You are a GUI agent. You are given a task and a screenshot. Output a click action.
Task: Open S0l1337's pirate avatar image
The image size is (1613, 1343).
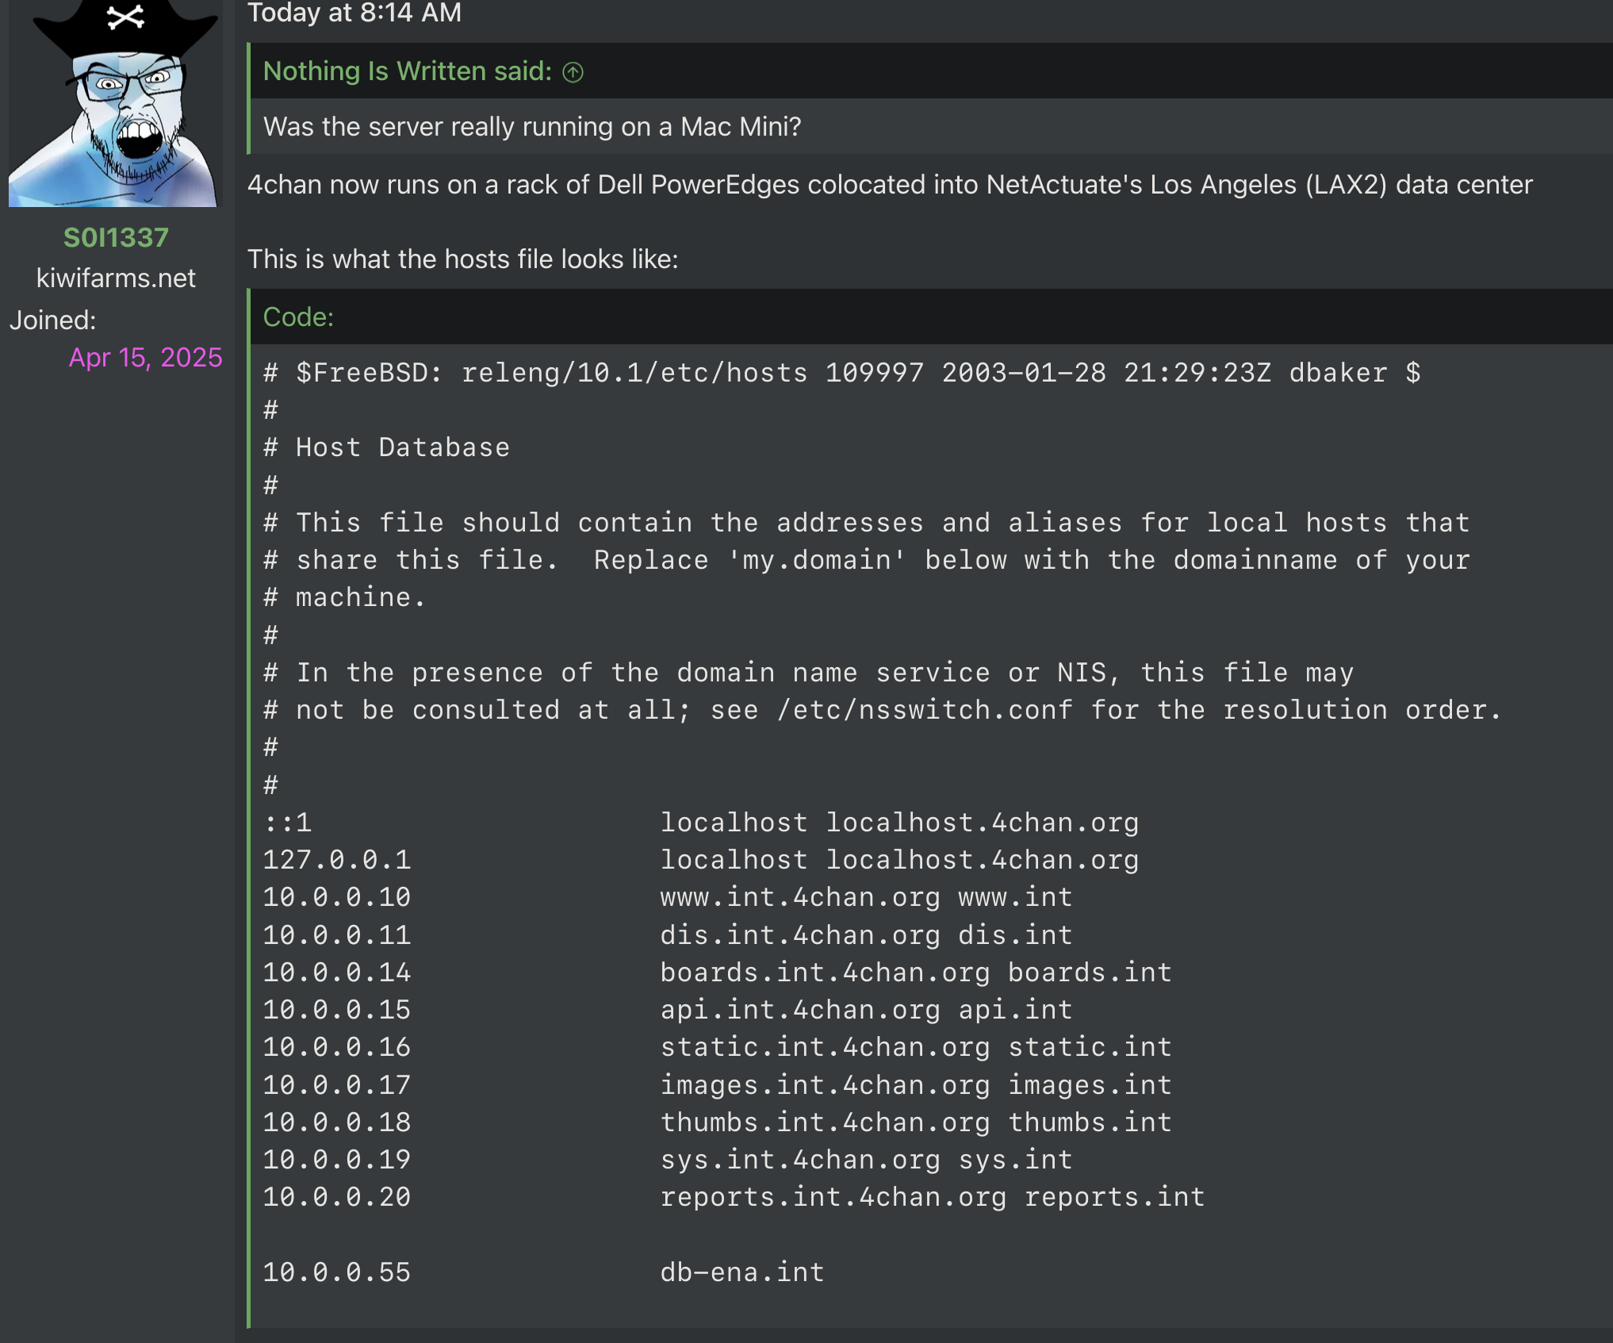pos(113,103)
